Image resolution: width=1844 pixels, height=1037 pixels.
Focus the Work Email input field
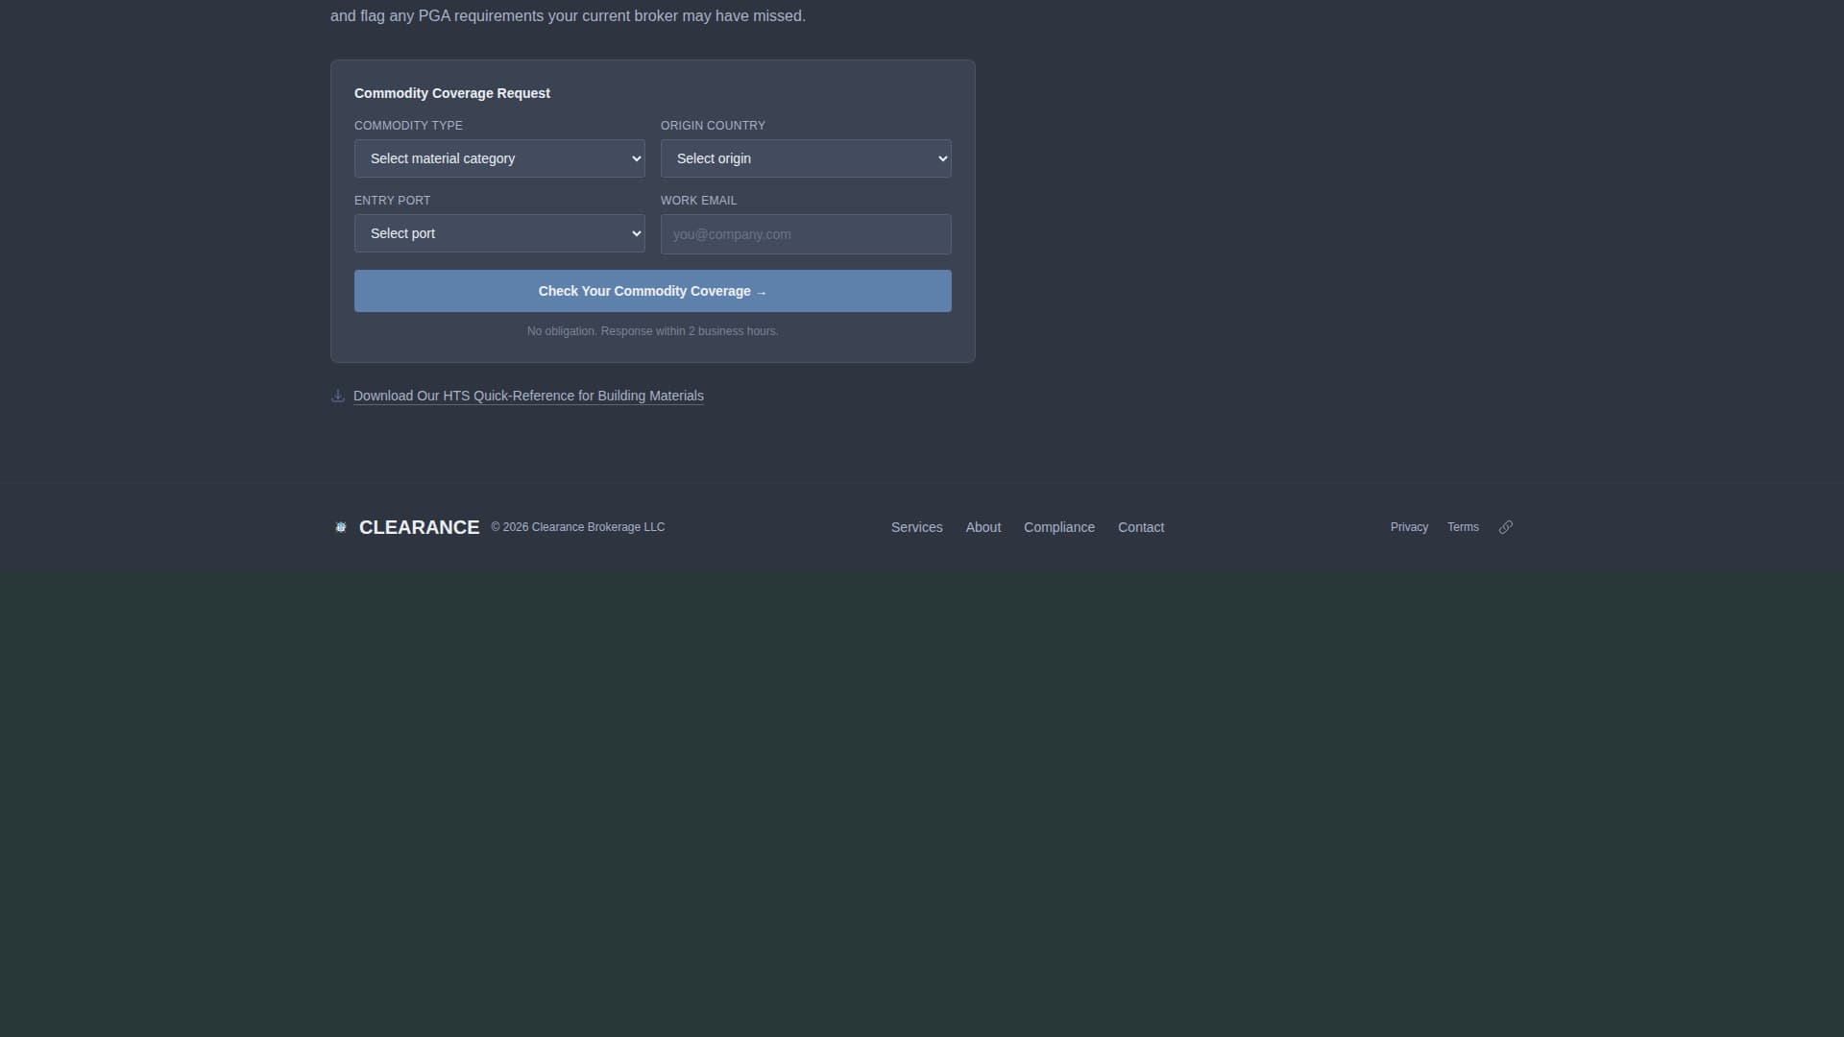click(x=805, y=234)
